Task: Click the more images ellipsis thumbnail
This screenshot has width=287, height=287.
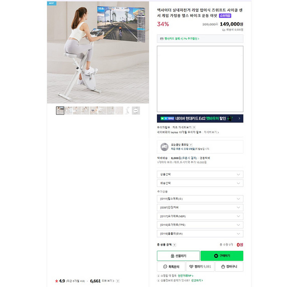Action: pyautogui.click(x=136, y=111)
